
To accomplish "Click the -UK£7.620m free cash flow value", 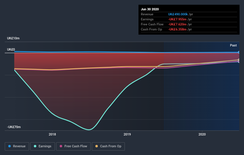I will [177, 24].
